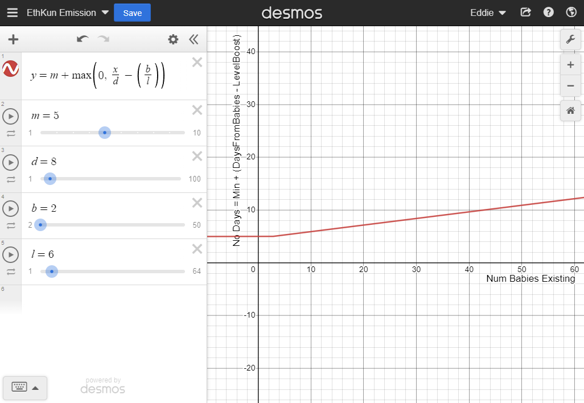Click the d = 8 value text
This screenshot has width=584, height=403.
44,161
